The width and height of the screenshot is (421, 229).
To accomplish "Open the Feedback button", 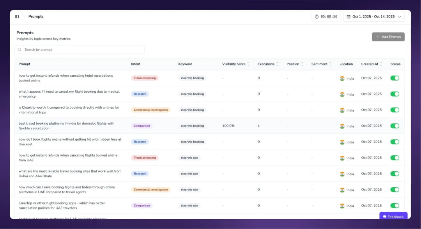I will pyautogui.click(x=393, y=217).
